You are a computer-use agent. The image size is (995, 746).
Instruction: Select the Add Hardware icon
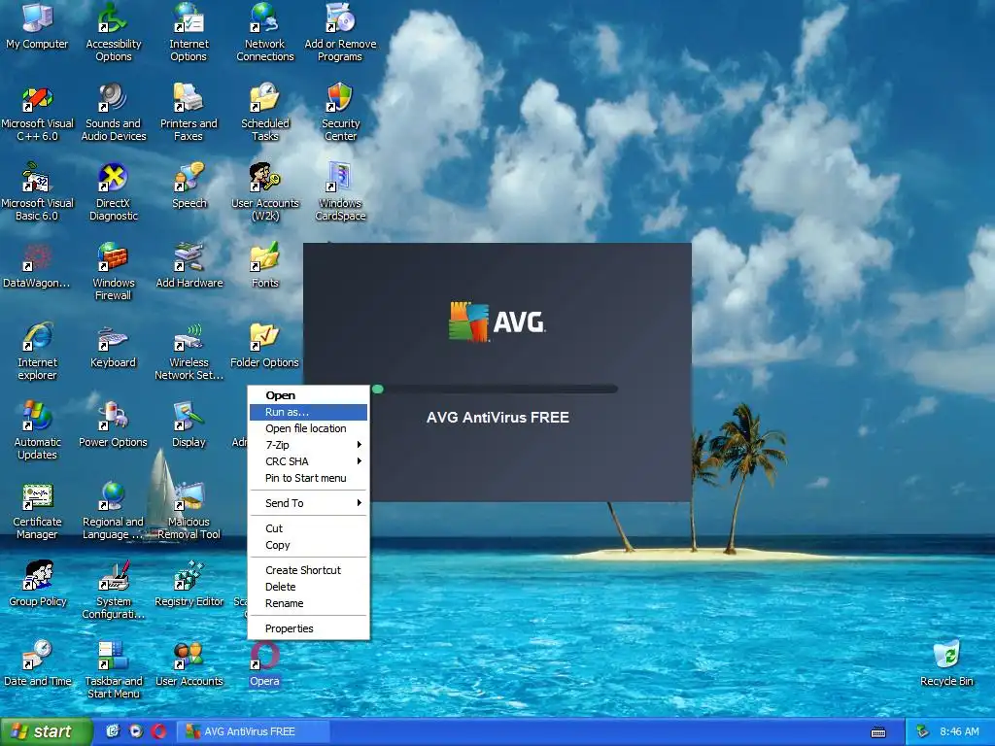(x=189, y=265)
